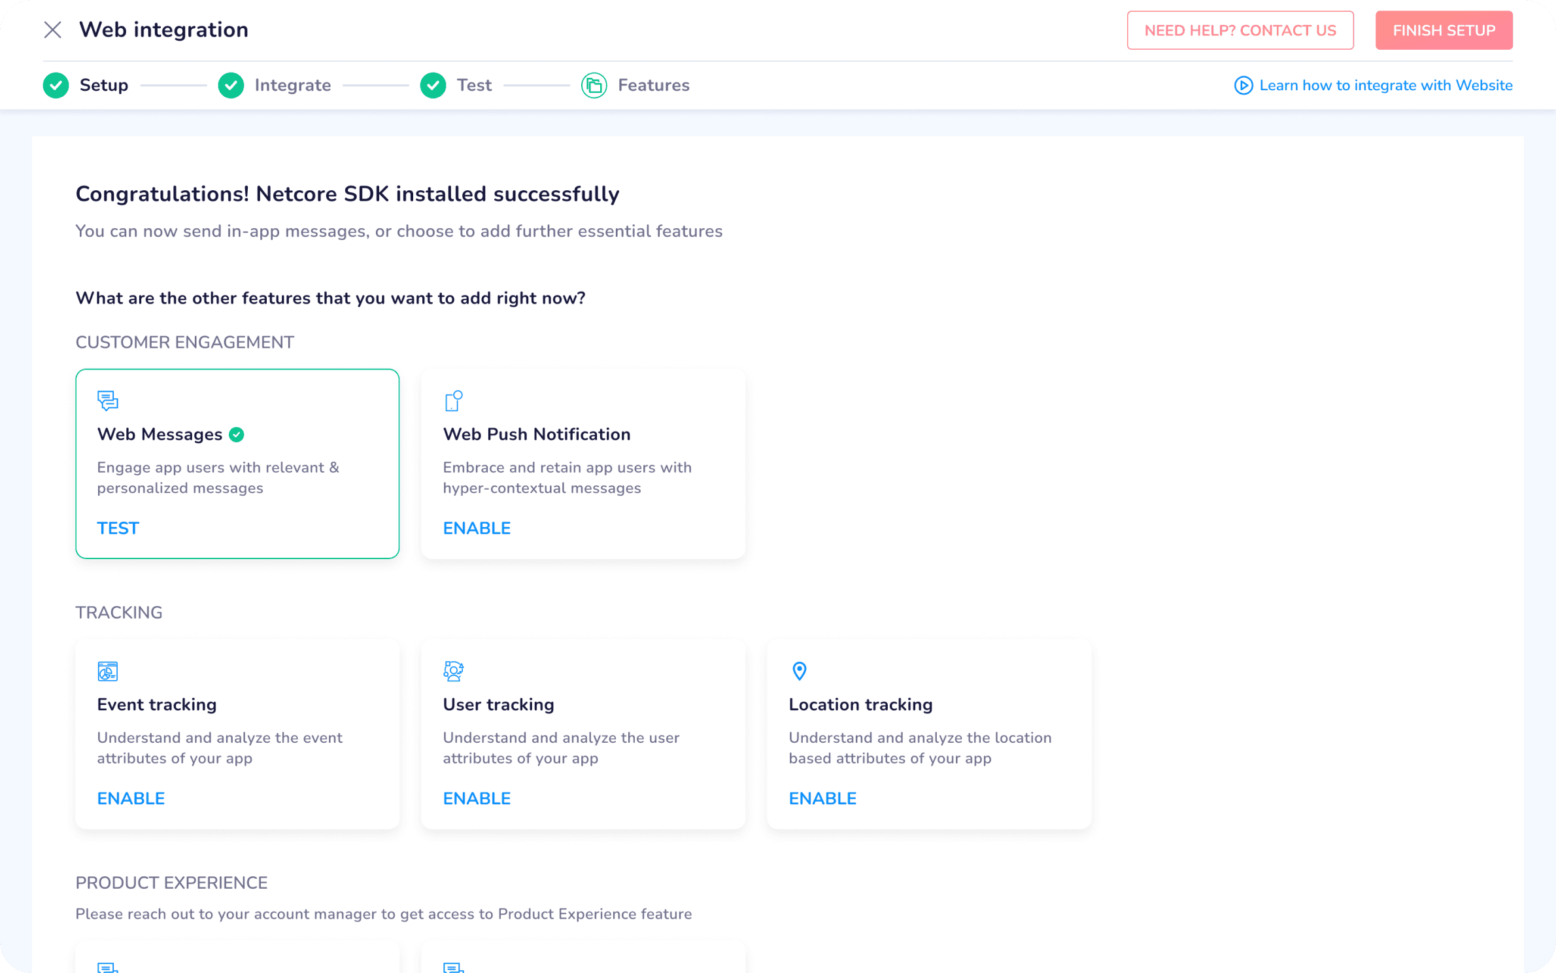Click the green checkmark next to Web Messages
1556x973 pixels.
pos(237,435)
